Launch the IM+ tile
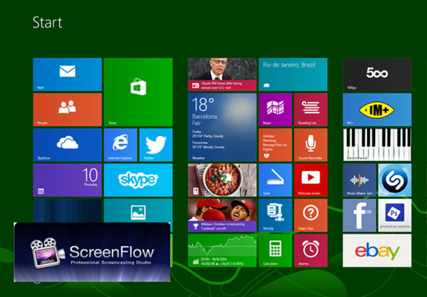427x297 pixels. [x=377, y=110]
